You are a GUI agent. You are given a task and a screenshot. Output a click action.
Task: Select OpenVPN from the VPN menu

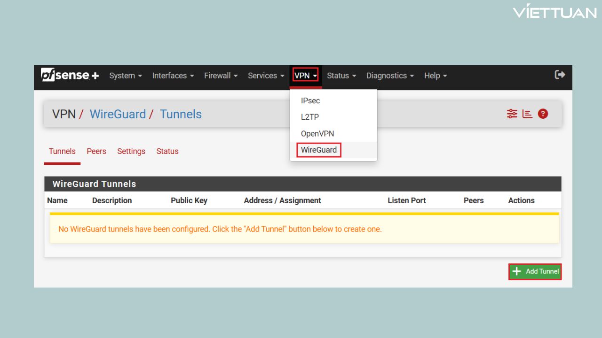click(317, 133)
